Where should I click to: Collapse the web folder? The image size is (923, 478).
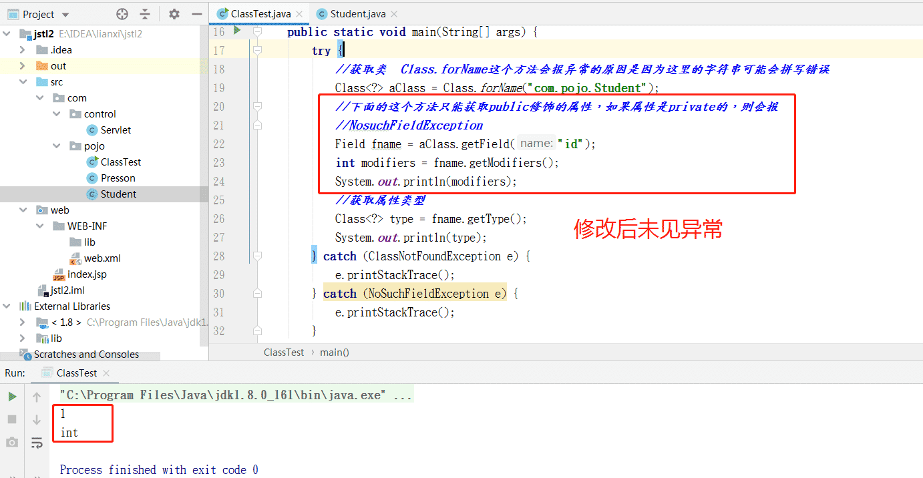(23, 210)
